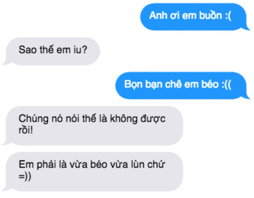Click the tail of the 'Chúng nó nói' bubble
The height and width of the screenshot is (198, 254).
6,143
